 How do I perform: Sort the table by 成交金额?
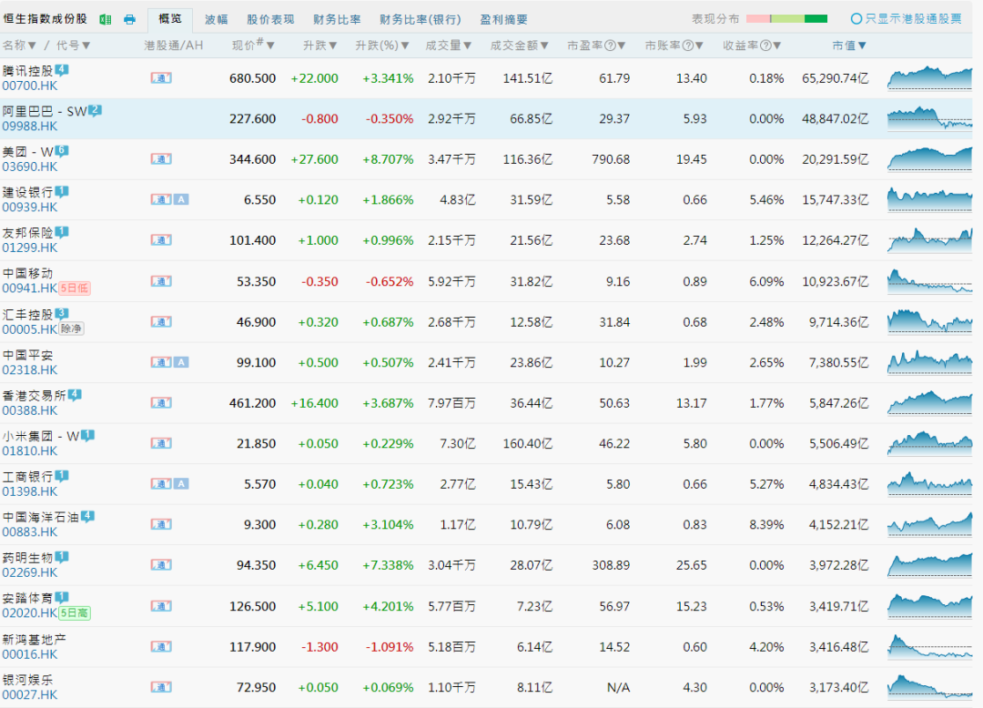(x=519, y=46)
